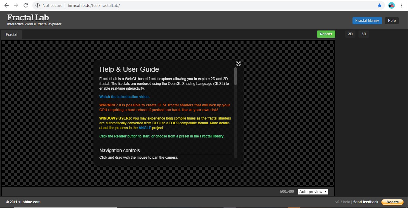Click the help dialog's vertical scrollbar
Screen dimensions: 408x208
pos(235,77)
